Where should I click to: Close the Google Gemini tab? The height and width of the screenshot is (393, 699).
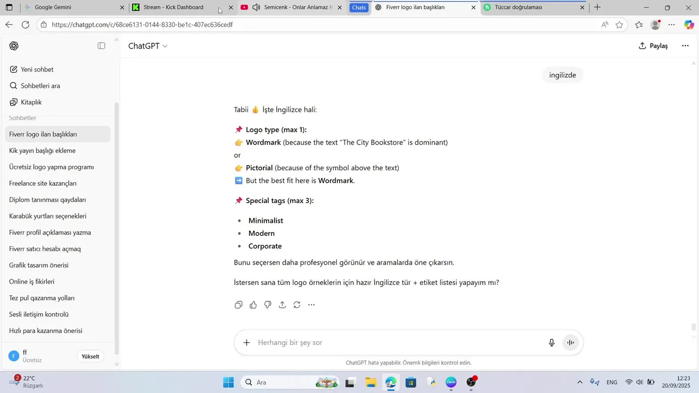122,8
